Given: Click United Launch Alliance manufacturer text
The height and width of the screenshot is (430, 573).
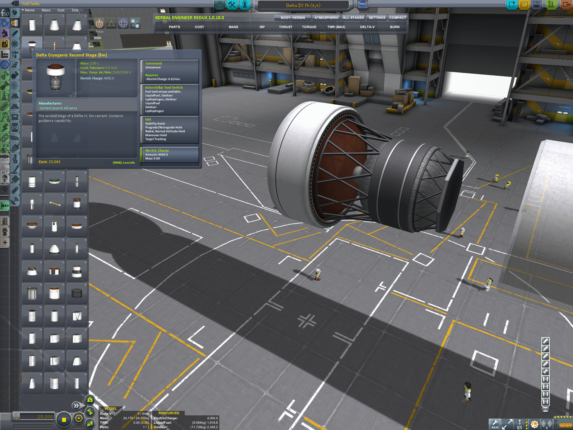Looking at the screenshot, I should point(58,108).
